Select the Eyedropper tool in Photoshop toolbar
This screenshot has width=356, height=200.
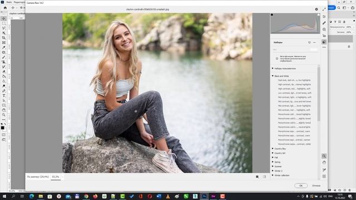tap(4, 47)
